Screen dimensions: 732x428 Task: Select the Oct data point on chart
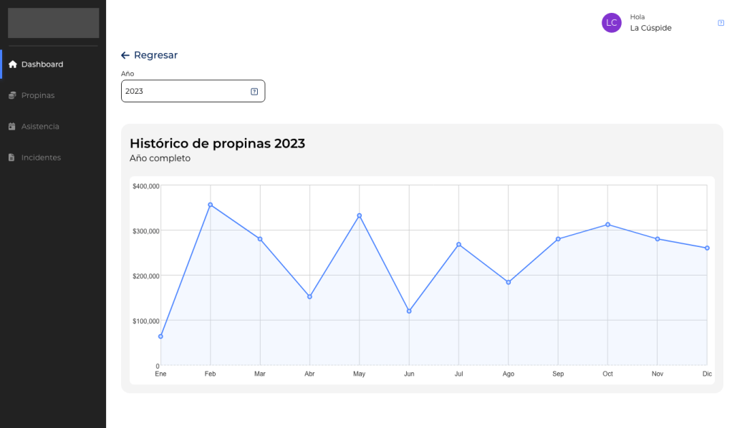(608, 225)
